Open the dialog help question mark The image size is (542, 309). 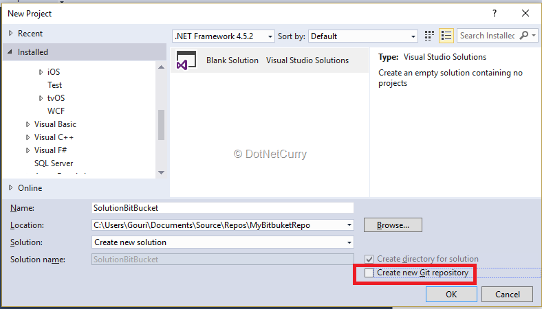coord(495,14)
